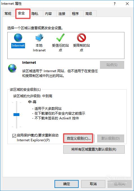Open 自定义级别(C)... settings
134x191 pixels.
tap(79, 138)
